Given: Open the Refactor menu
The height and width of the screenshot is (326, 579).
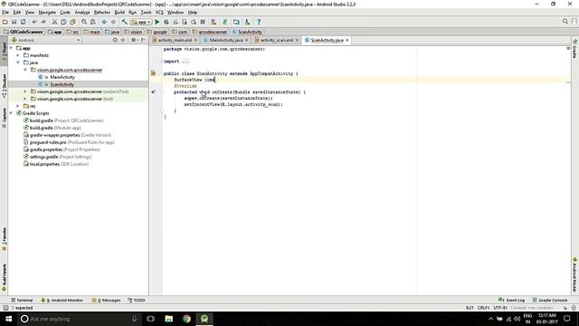Looking at the screenshot, I should point(102,12).
